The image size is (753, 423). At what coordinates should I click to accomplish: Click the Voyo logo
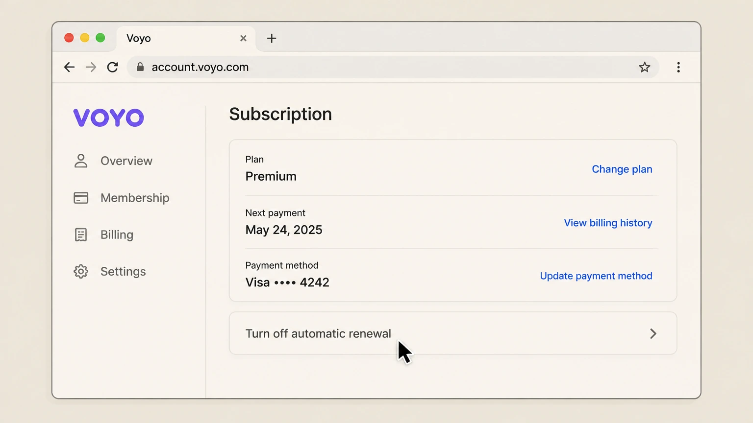tap(109, 117)
